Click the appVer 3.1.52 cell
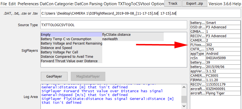This screenshot has height=109, width=242. (x=223, y=71)
